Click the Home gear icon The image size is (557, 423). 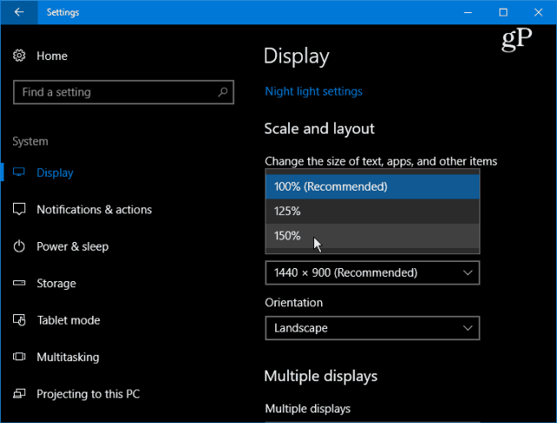(x=19, y=56)
